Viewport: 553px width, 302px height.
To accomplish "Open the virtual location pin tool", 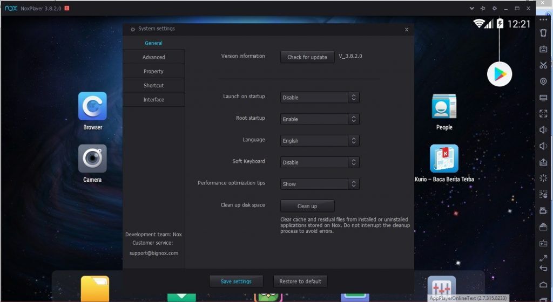I will pyautogui.click(x=543, y=81).
